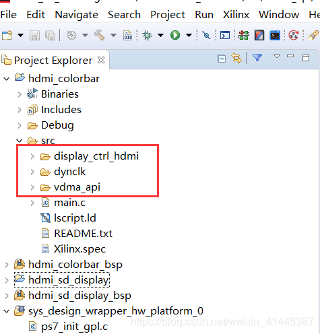Image resolution: width=320 pixels, height=334 pixels.
Task: Open the Run dropdown arrow
Action: click(x=189, y=35)
